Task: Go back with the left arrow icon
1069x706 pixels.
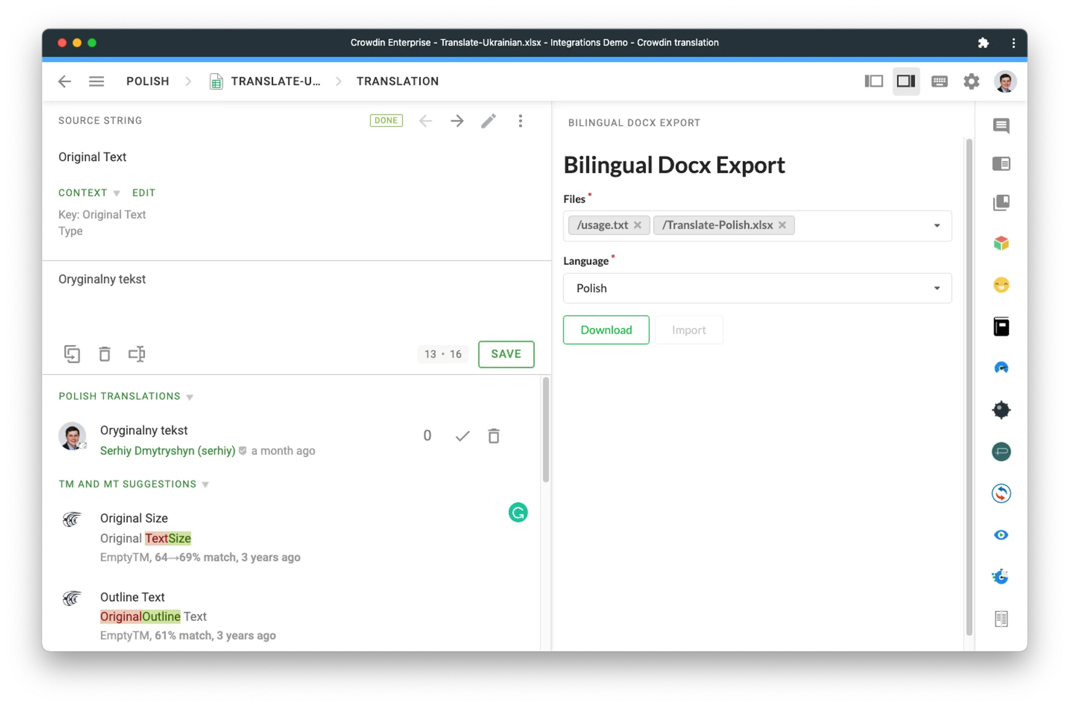Action: 65,81
